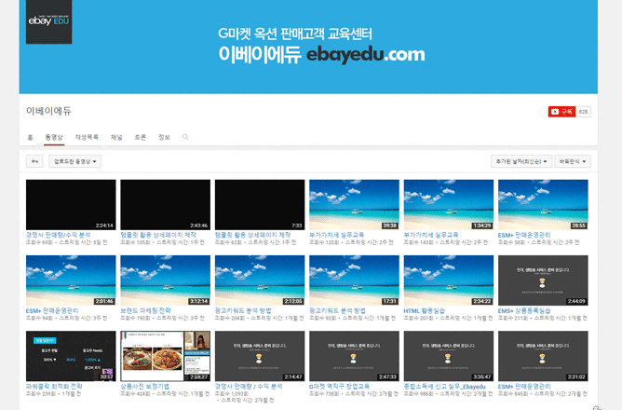Open '종합소득세 신고 실무_Ebayedu' video title

[445, 386]
